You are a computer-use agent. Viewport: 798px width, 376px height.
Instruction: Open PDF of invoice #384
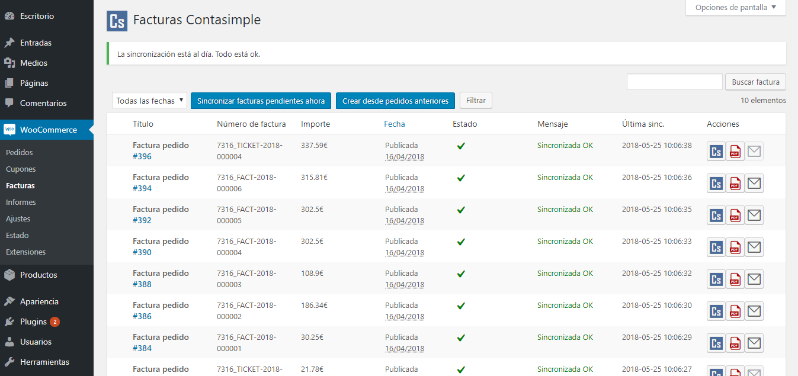click(x=735, y=343)
